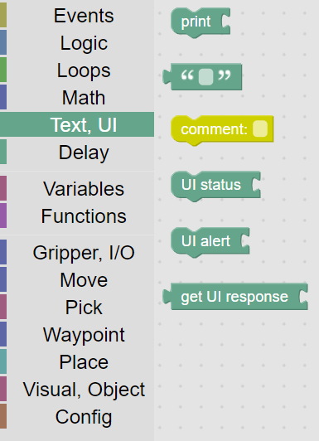
Task: Select the Loops category
Action: pyautogui.click(x=77, y=70)
